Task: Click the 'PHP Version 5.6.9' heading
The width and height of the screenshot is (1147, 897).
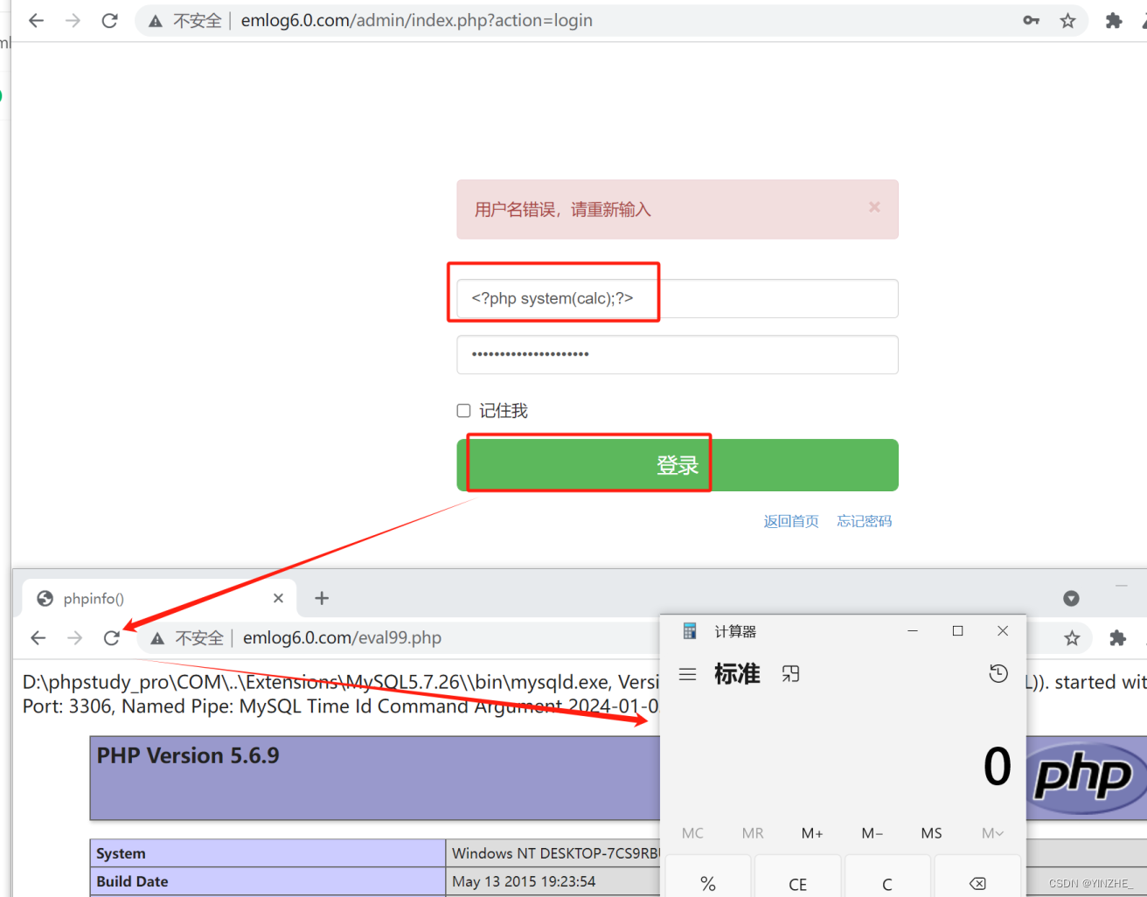Action: (188, 755)
